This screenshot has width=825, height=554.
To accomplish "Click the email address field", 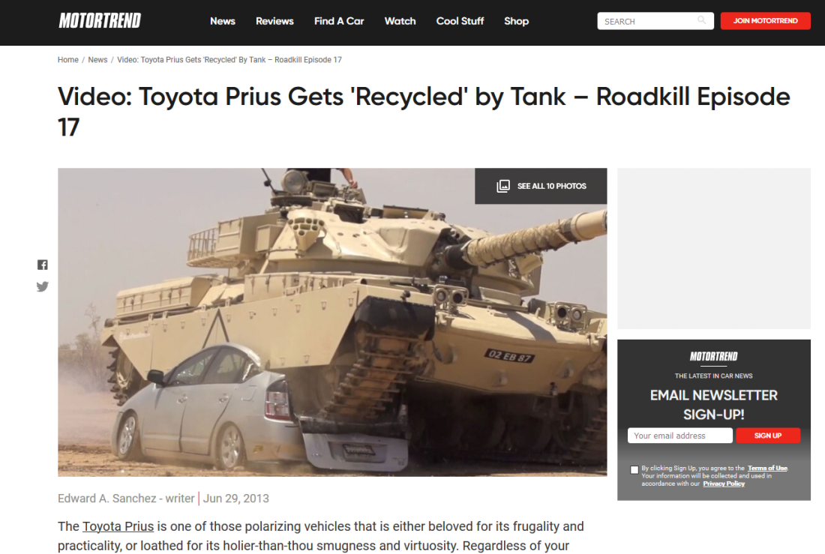I will (x=679, y=435).
